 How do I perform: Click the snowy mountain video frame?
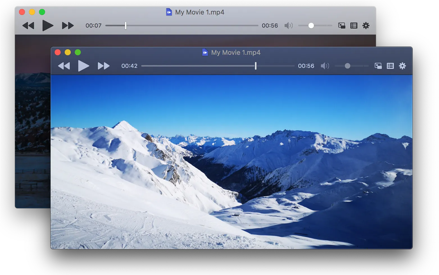pos(231,162)
